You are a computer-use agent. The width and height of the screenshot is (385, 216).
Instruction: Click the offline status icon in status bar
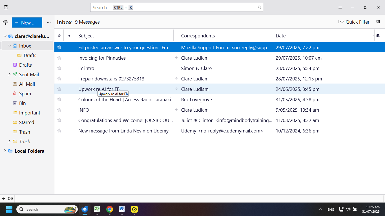(x=10, y=199)
